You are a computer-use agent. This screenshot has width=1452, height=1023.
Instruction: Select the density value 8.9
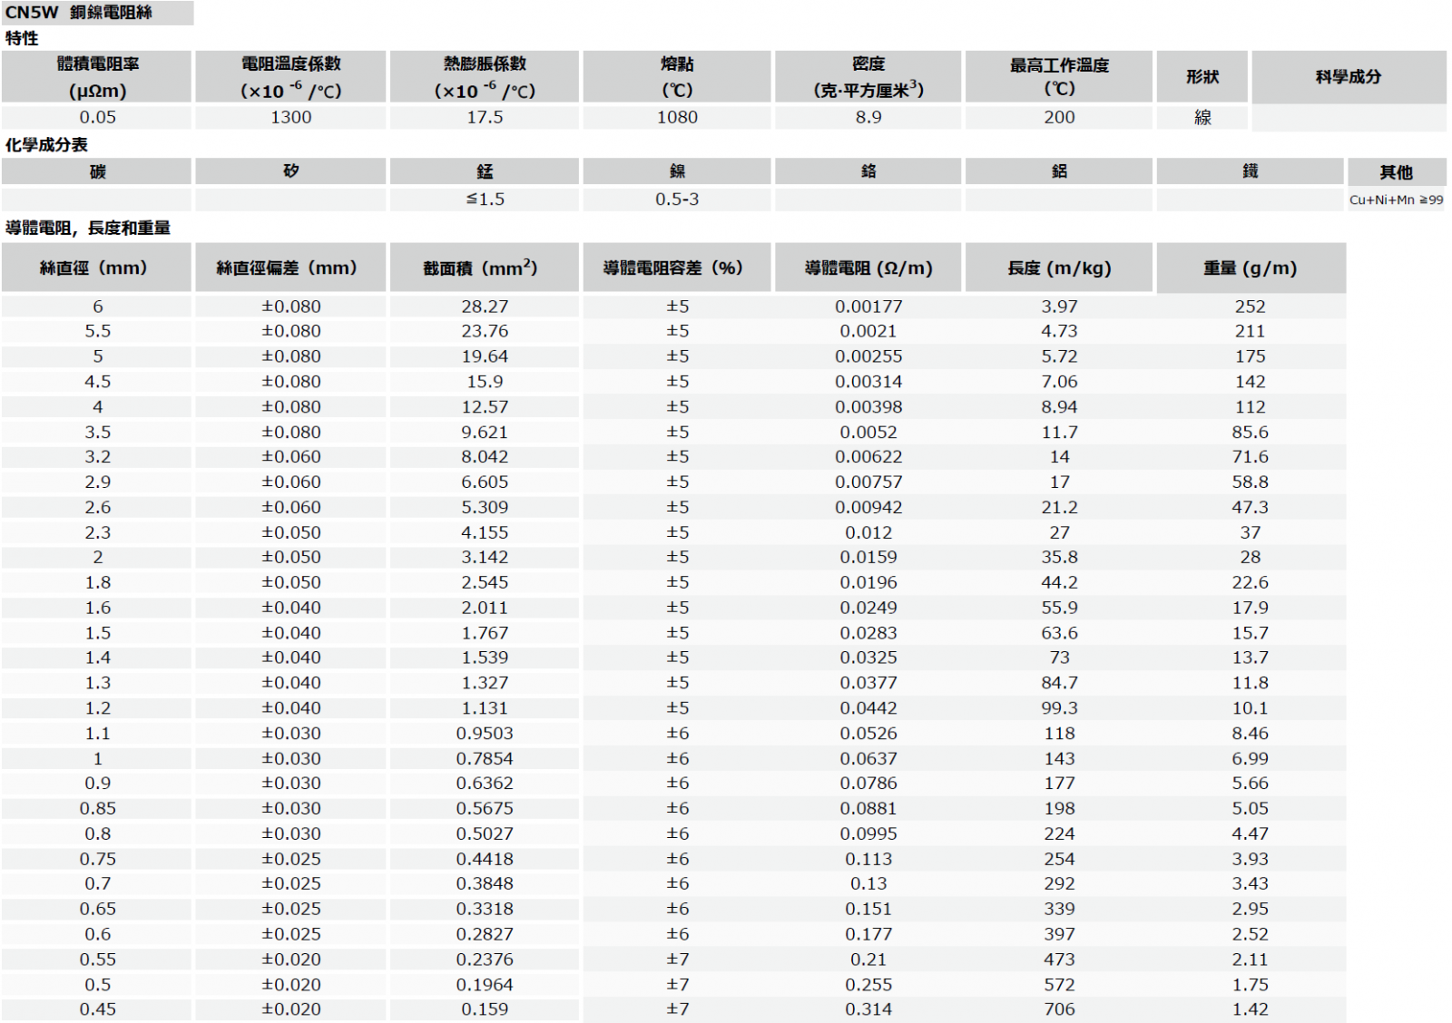pyautogui.click(x=868, y=117)
